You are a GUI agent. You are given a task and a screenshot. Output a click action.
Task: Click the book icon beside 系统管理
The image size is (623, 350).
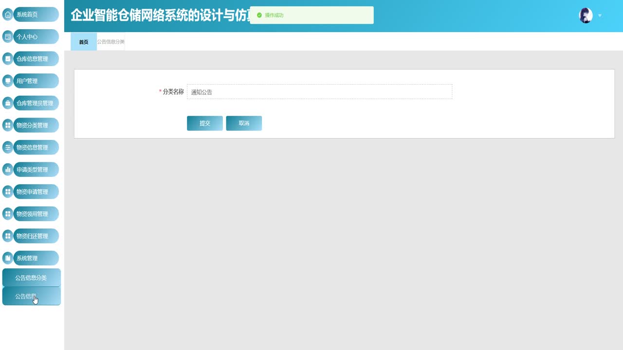coord(8,258)
